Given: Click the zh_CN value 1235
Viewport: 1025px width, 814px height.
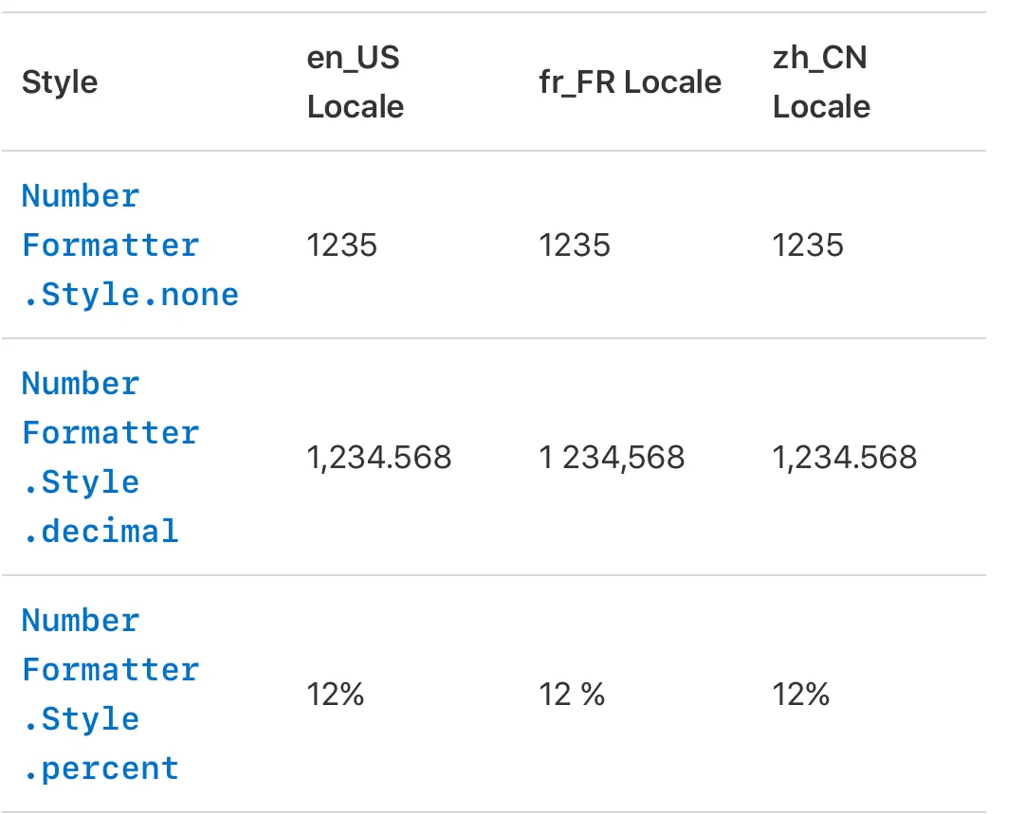Looking at the screenshot, I should coord(808,245).
